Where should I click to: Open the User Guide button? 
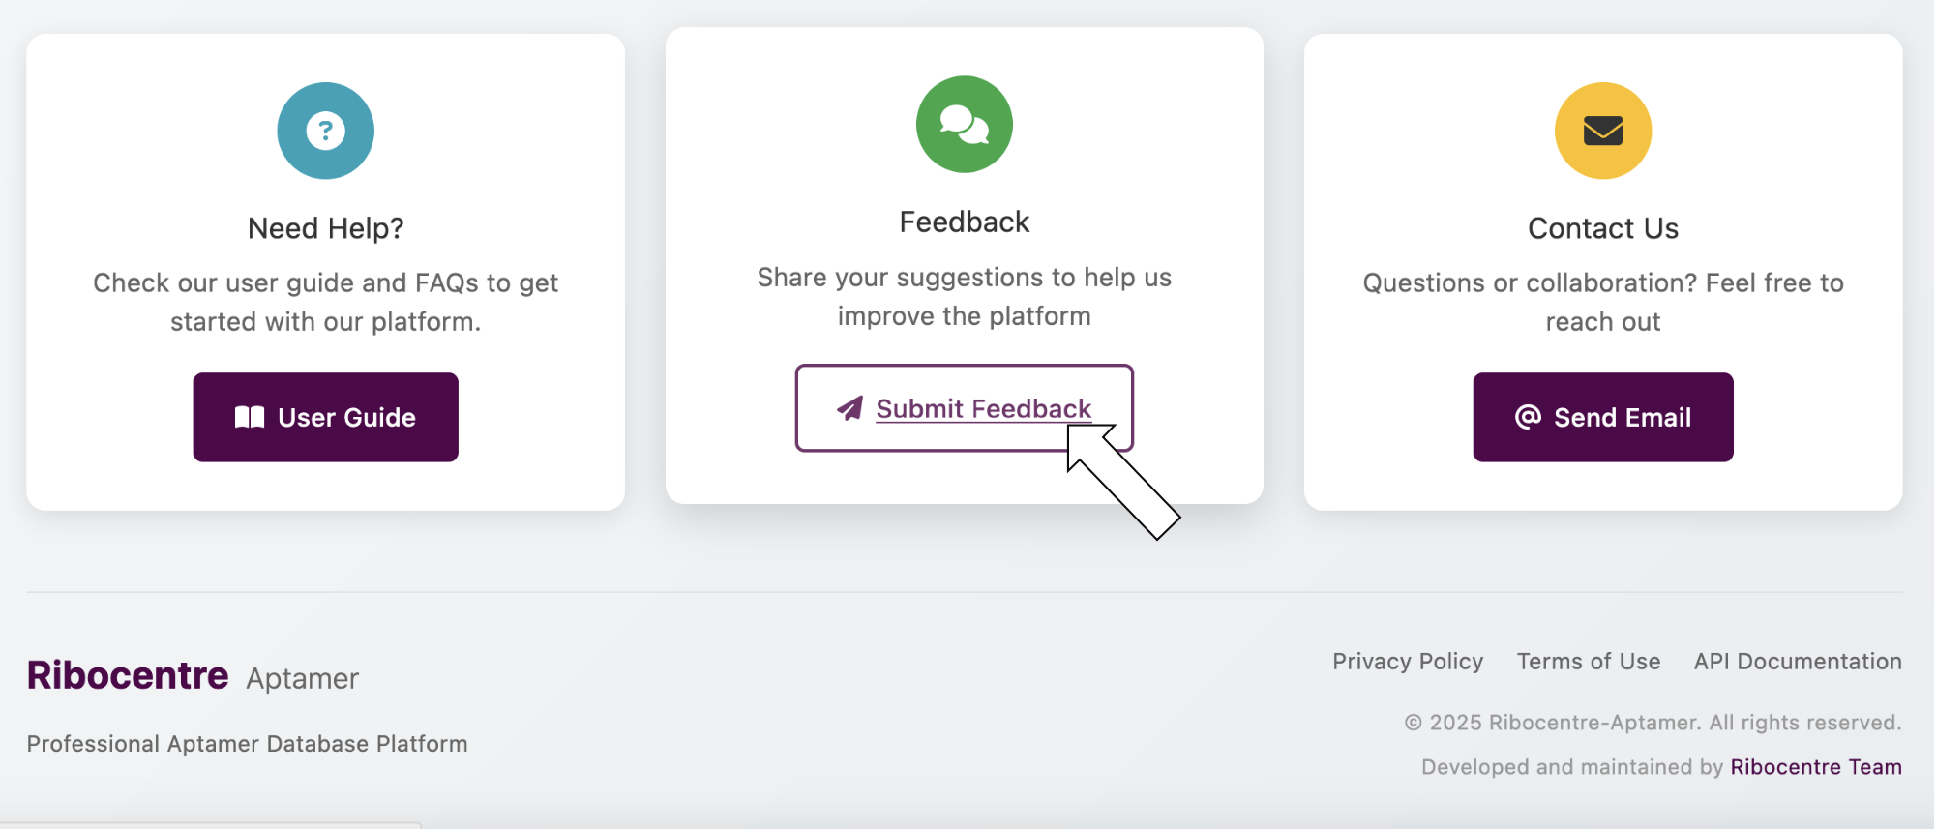tap(325, 417)
